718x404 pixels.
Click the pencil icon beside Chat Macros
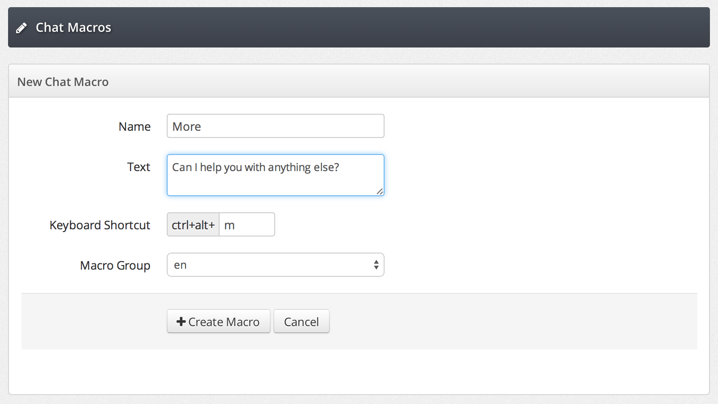pos(21,28)
